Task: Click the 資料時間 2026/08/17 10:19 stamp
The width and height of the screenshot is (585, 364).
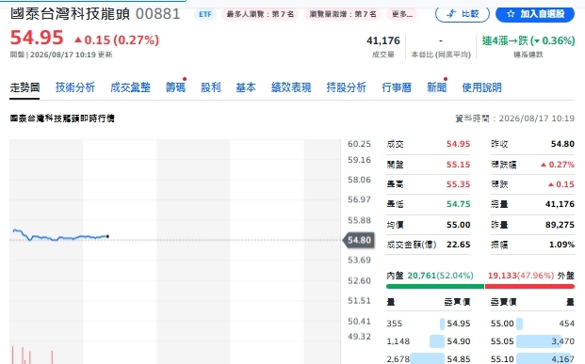Action: point(515,119)
